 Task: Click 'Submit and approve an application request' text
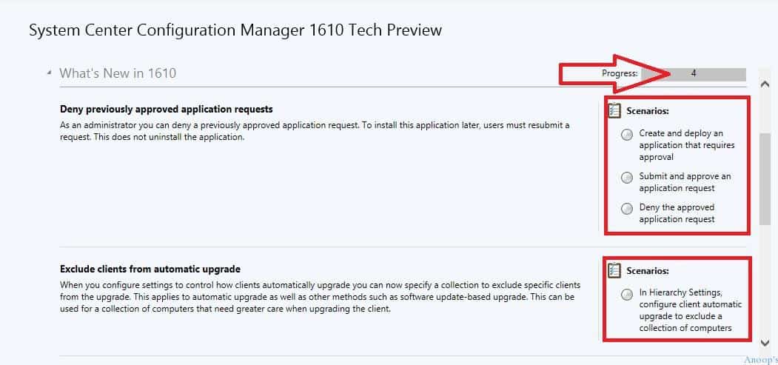tap(685, 182)
